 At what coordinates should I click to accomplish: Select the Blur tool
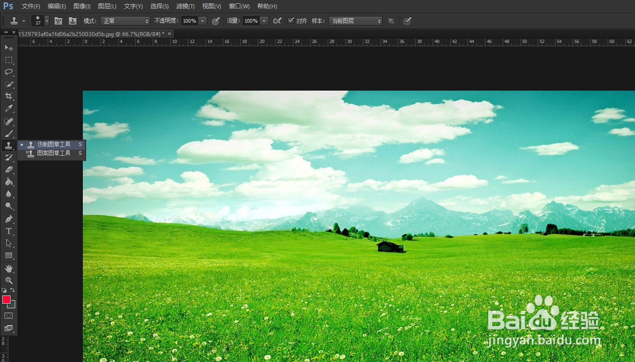(x=8, y=194)
